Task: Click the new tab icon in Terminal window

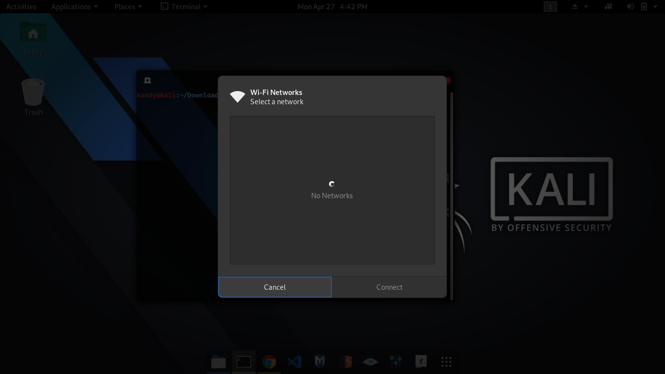Action: tap(148, 80)
